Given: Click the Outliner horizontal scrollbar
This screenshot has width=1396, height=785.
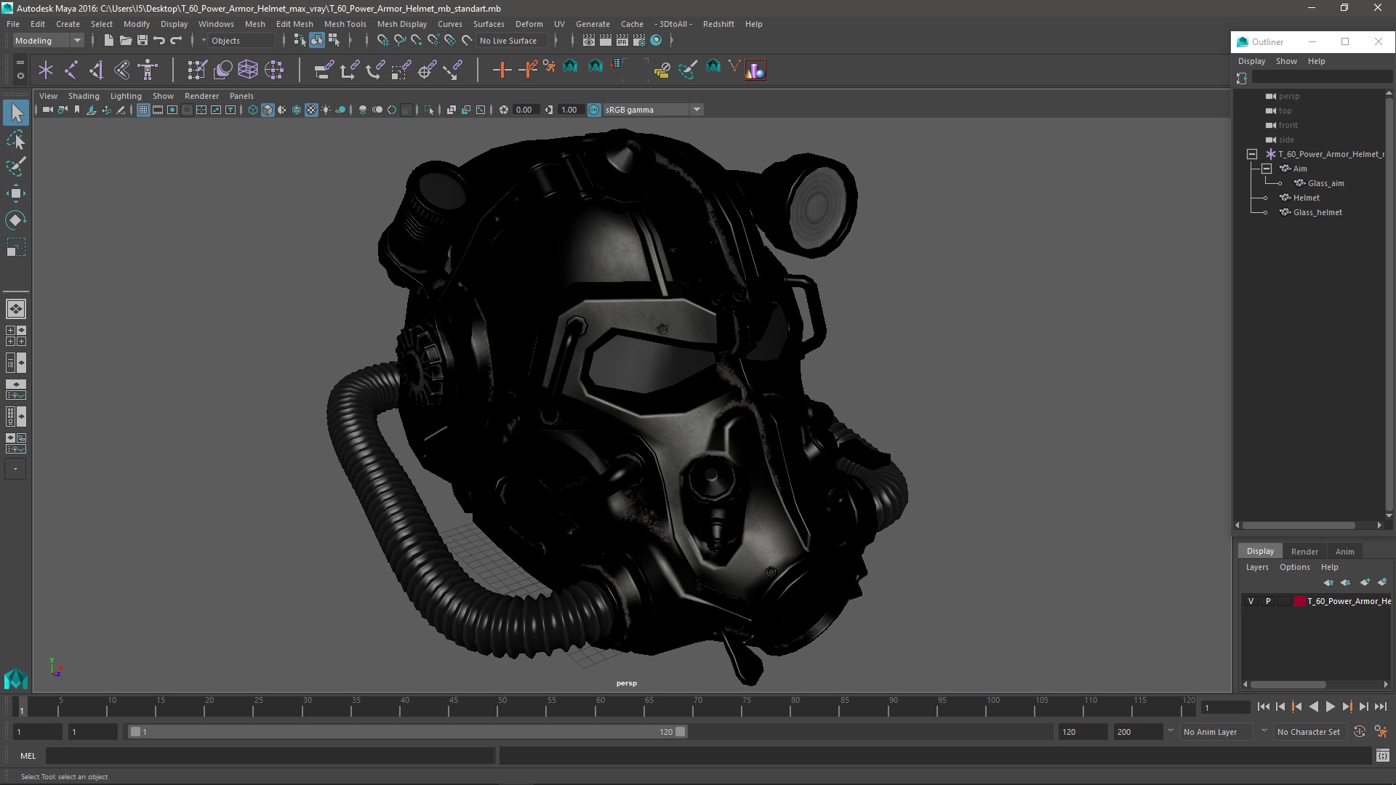Looking at the screenshot, I should coord(1298,525).
